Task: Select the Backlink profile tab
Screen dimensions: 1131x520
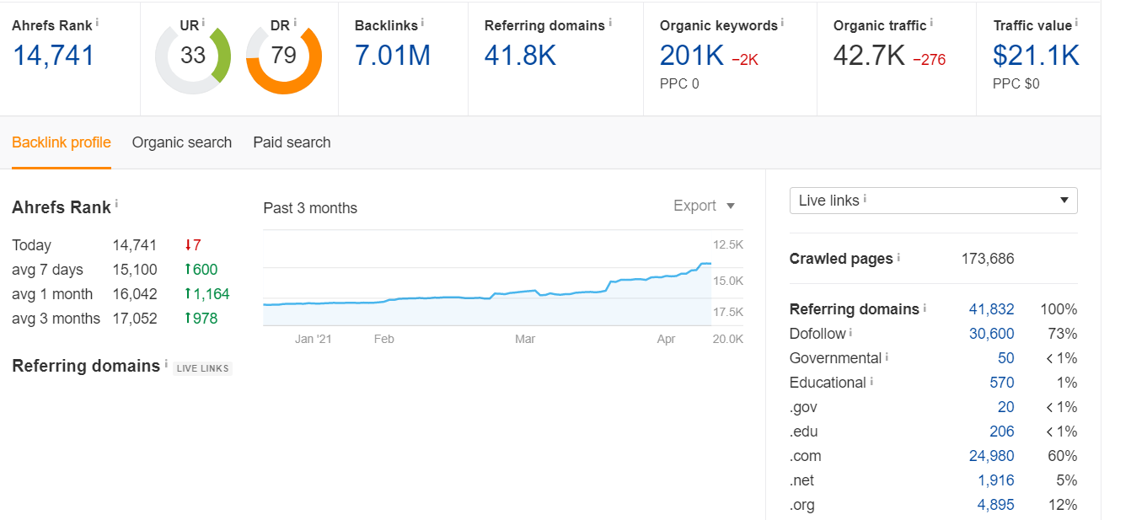Action: point(62,142)
